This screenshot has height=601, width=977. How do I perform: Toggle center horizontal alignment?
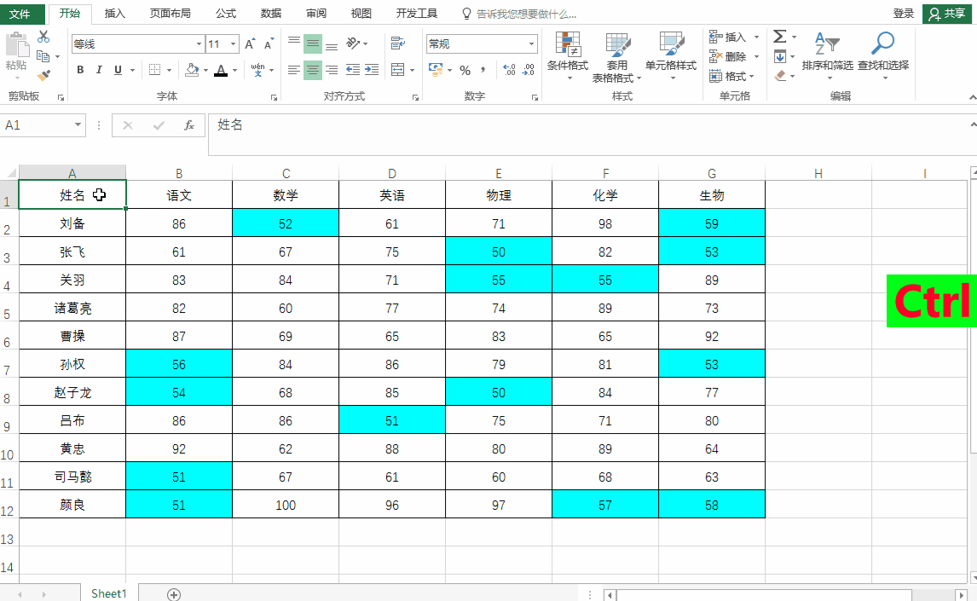click(x=313, y=70)
